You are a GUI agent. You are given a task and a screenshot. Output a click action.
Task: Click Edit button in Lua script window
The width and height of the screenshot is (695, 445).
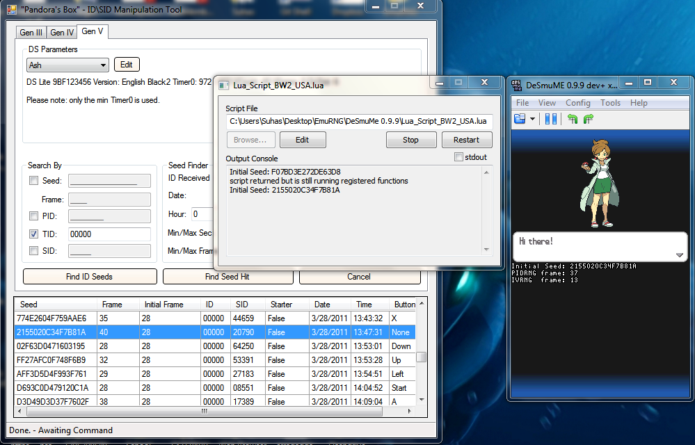[303, 140]
